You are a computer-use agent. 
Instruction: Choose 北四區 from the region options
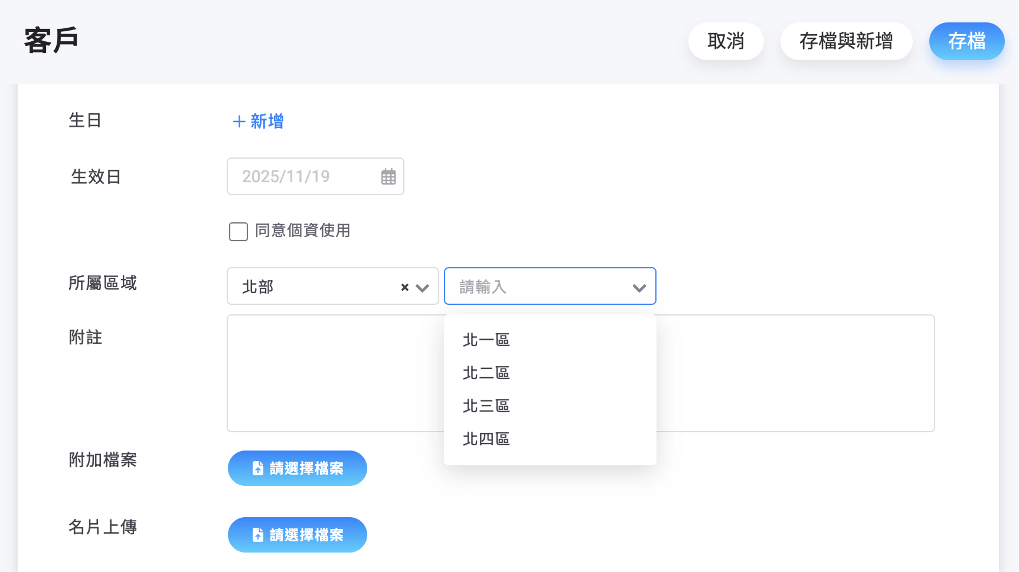coord(486,439)
